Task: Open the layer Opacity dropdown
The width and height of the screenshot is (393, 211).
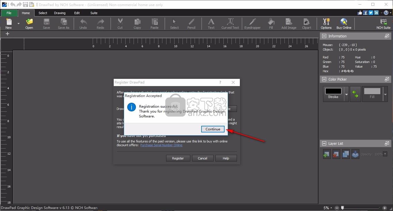Action: [385, 154]
